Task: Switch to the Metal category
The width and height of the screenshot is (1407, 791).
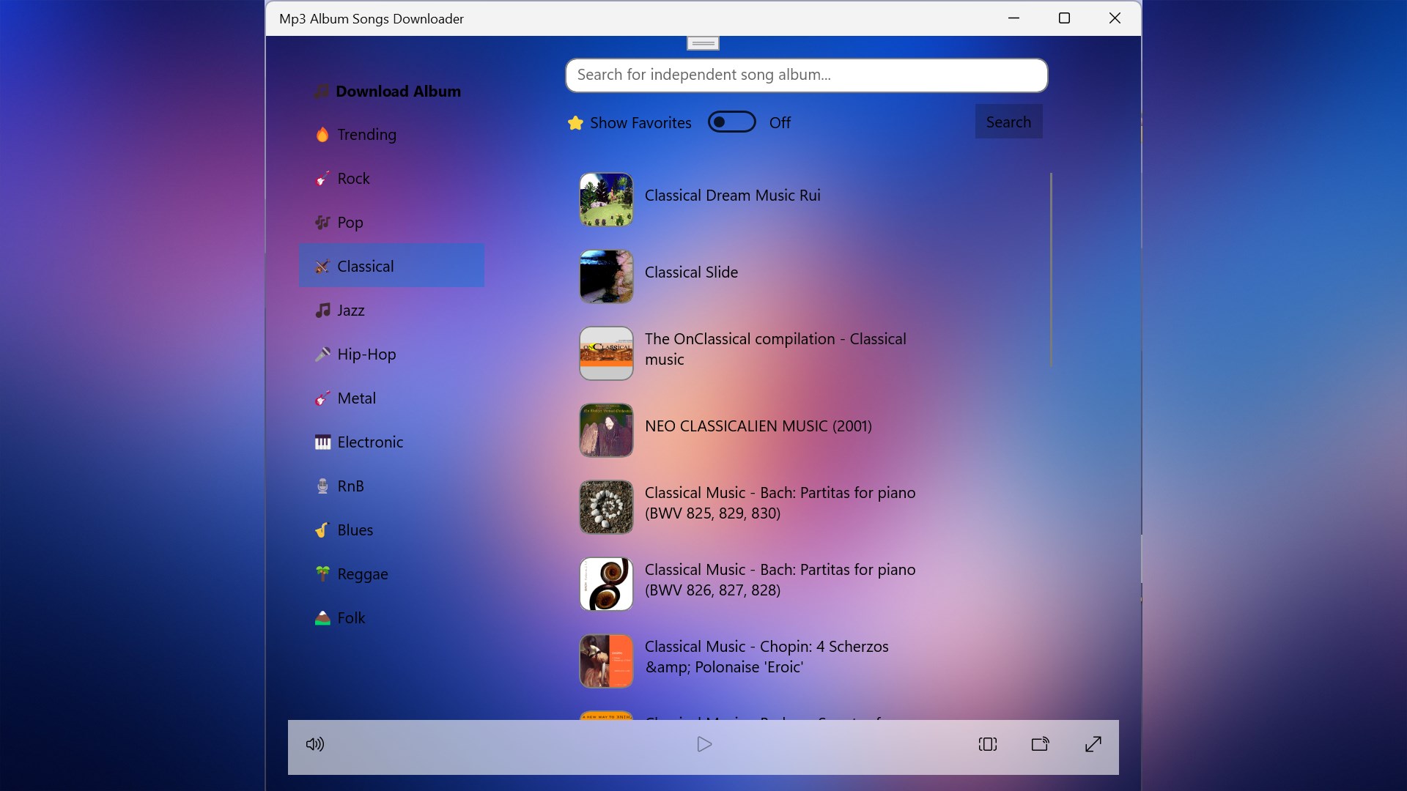Action: (x=356, y=398)
